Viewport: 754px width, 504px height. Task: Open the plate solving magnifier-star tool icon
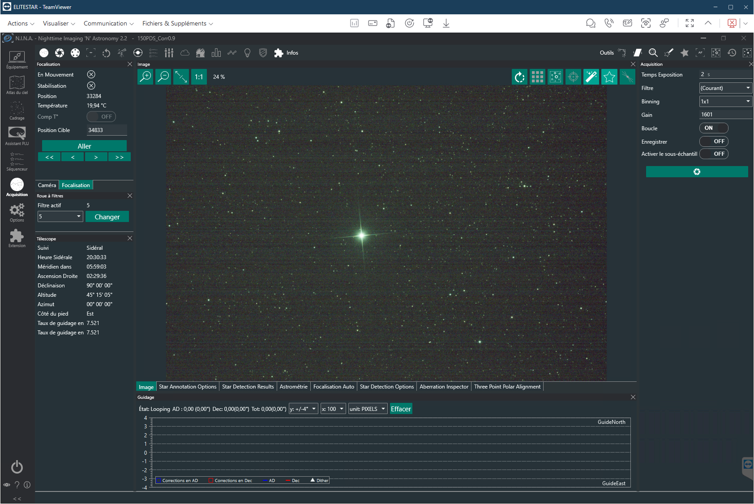click(653, 53)
